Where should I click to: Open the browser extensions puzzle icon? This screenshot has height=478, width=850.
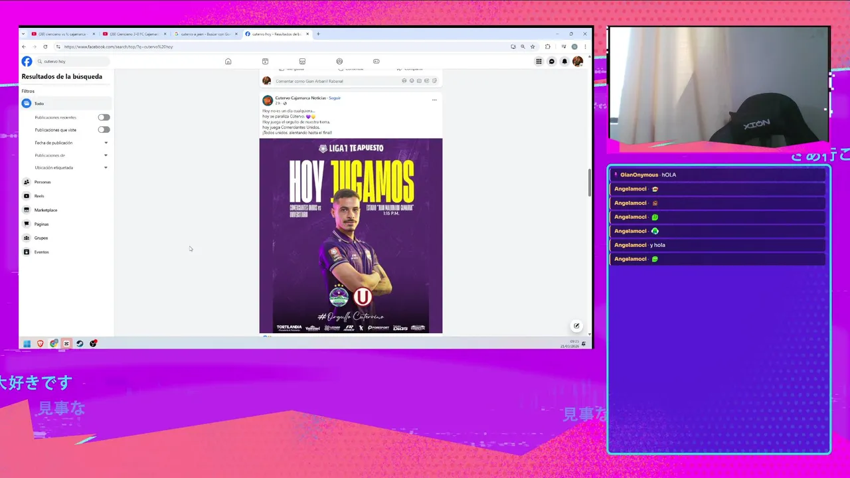tap(547, 46)
